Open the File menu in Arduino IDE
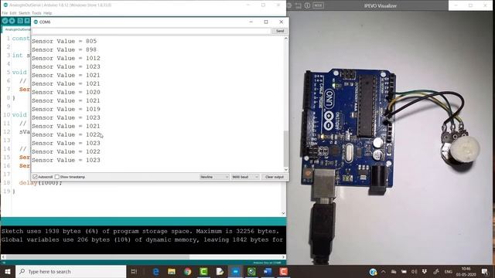This screenshot has width=495, height=278. coord(5,13)
